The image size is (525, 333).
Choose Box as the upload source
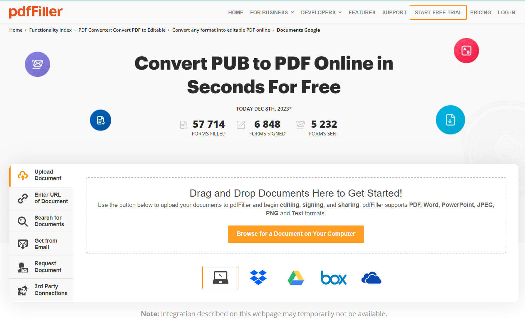coord(334,278)
